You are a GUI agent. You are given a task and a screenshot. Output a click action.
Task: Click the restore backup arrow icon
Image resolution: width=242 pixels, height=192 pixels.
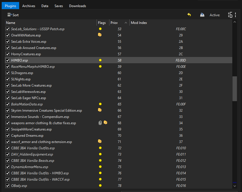189,15
